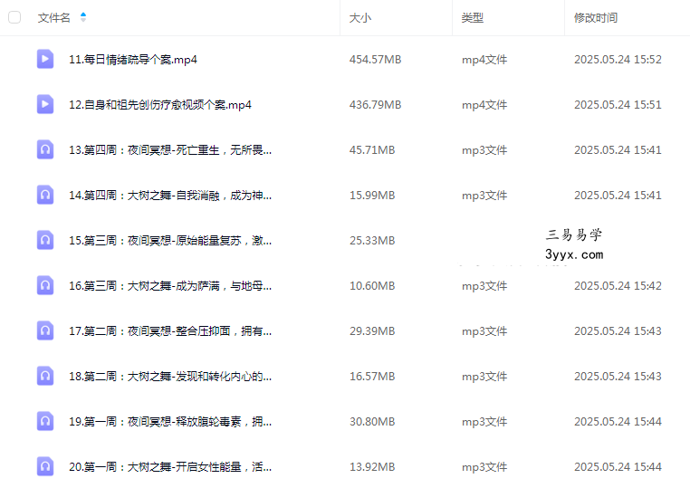Open file 18.第二周：大树之舞-发现和转化内心的
This screenshot has height=488, width=690.
pos(170,377)
